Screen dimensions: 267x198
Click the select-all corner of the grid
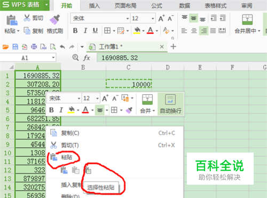11,67
